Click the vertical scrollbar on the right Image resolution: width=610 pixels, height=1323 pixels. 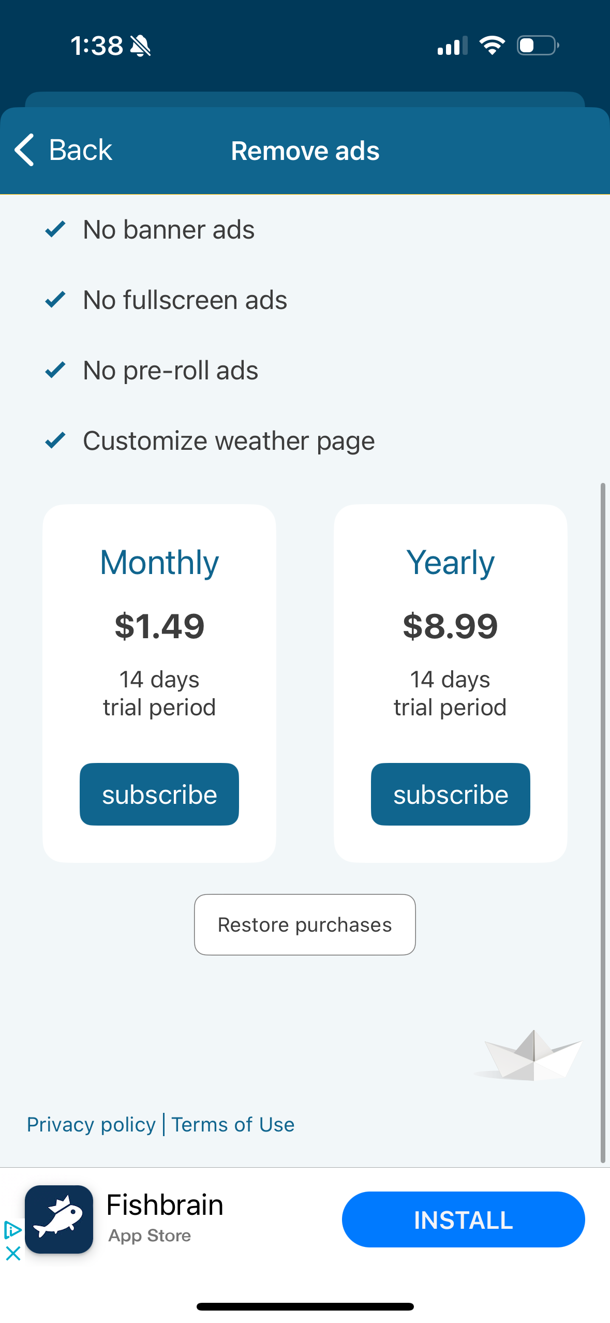(x=603, y=823)
